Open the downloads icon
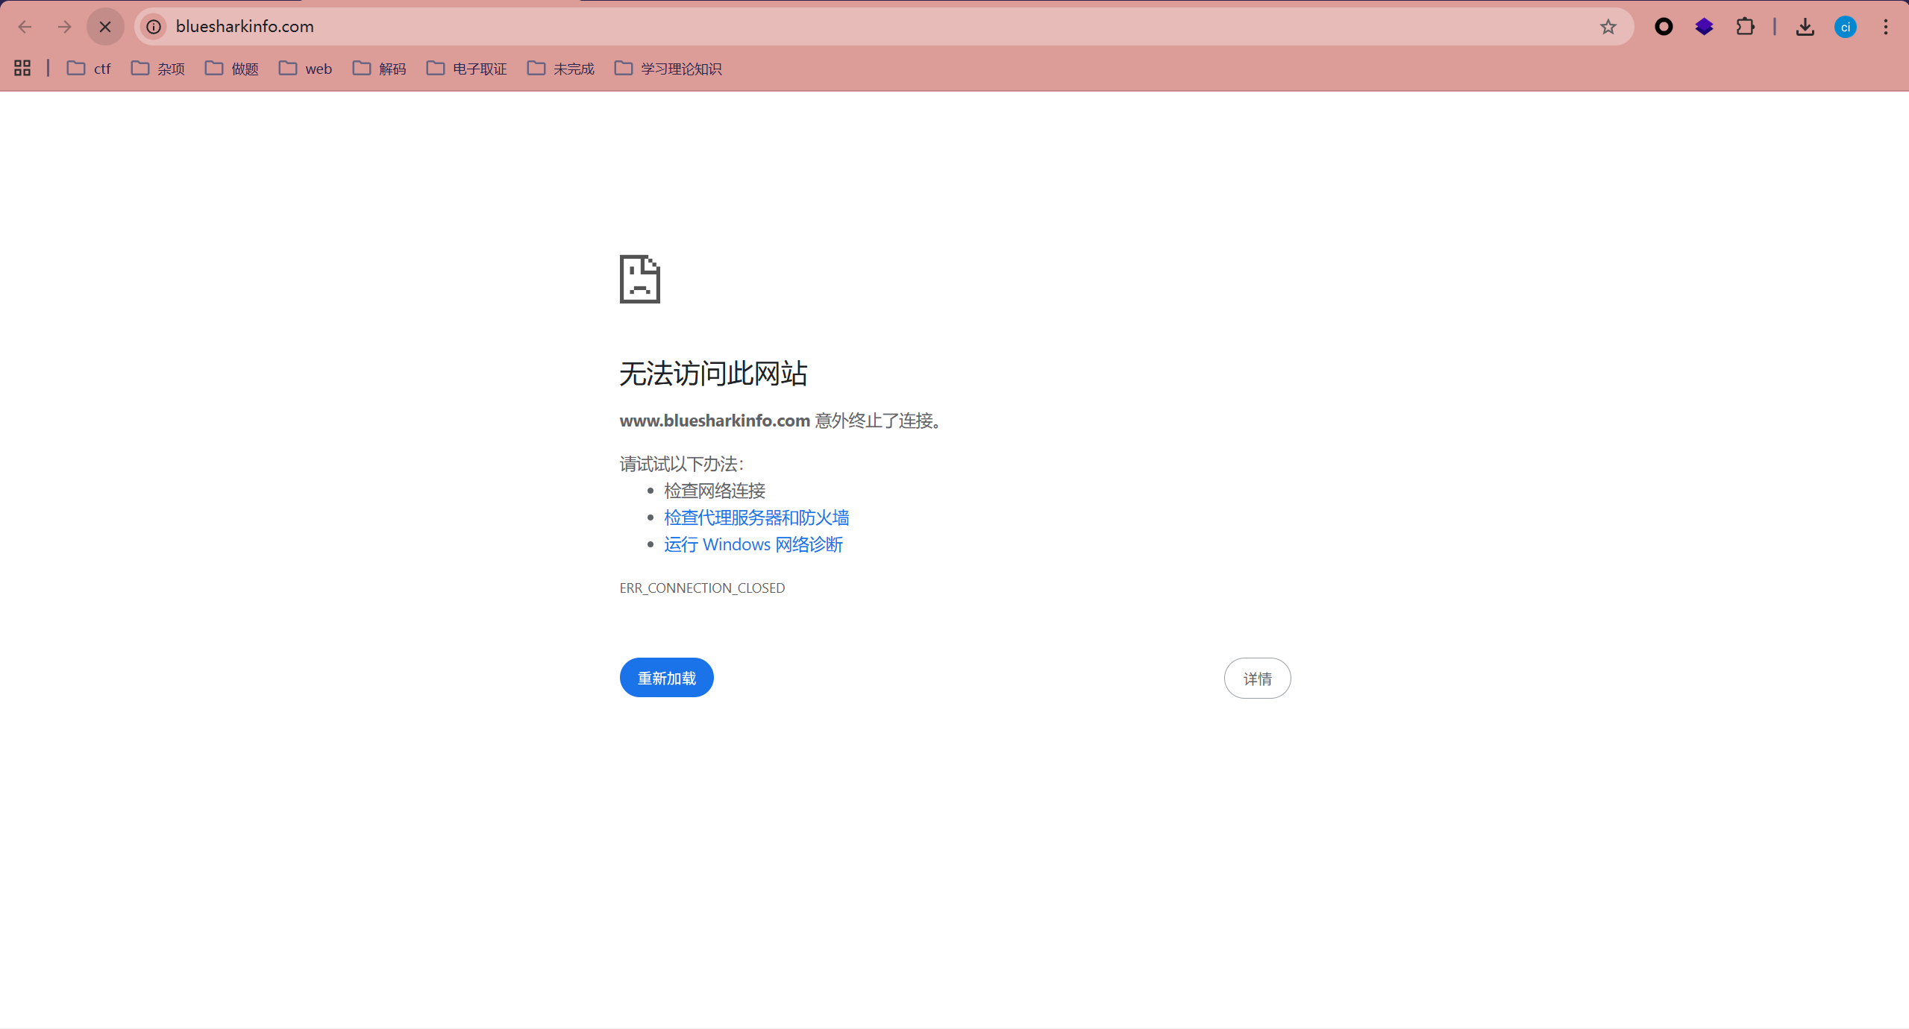 tap(1805, 27)
